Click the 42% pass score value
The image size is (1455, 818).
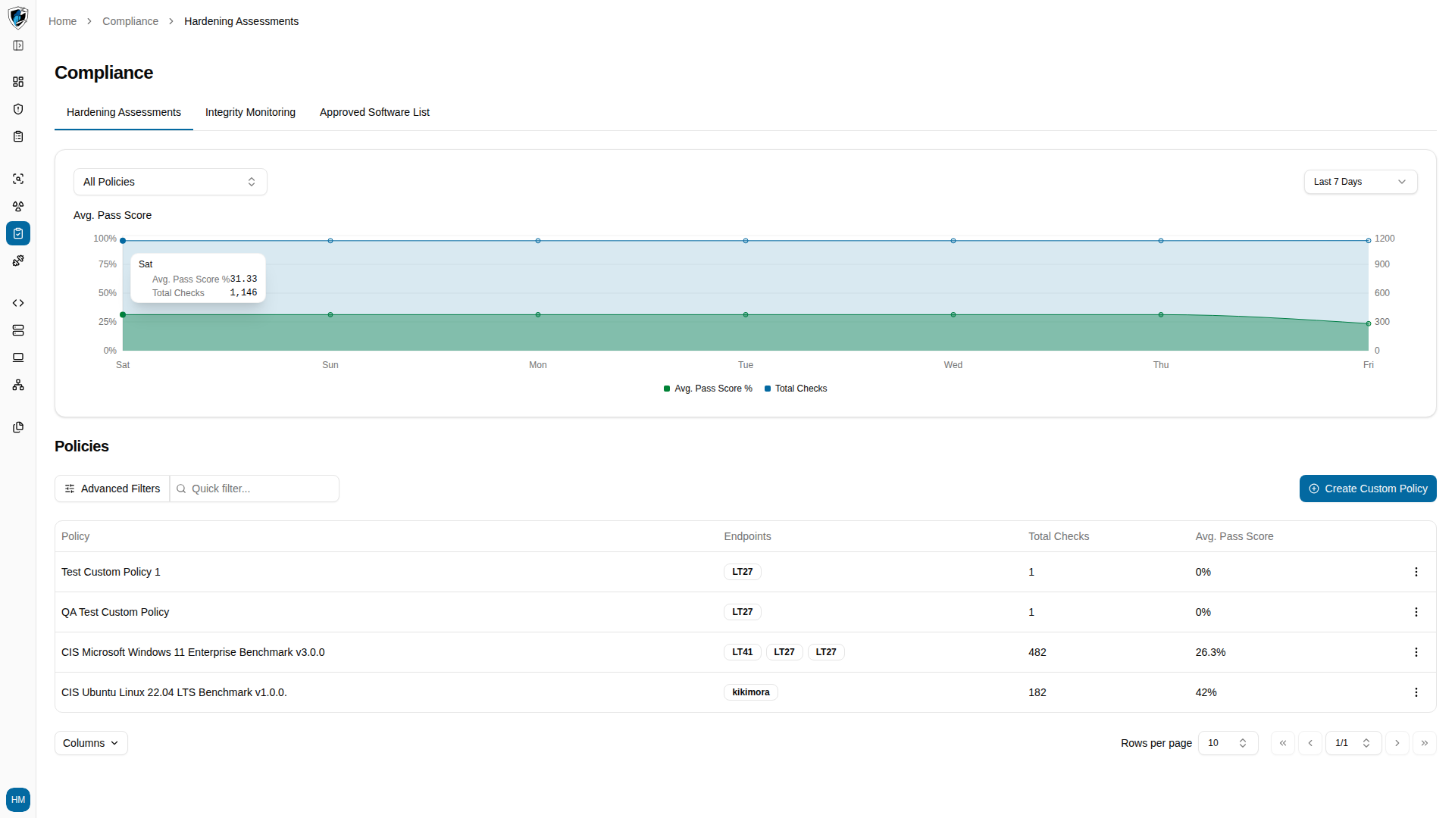tap(1206, 692)
